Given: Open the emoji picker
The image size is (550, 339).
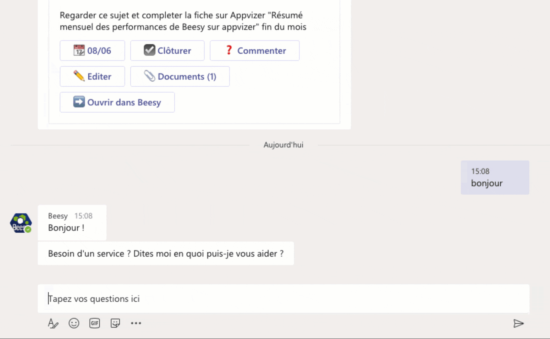Looking at the screenshot, I should click(x=74, y=323).
